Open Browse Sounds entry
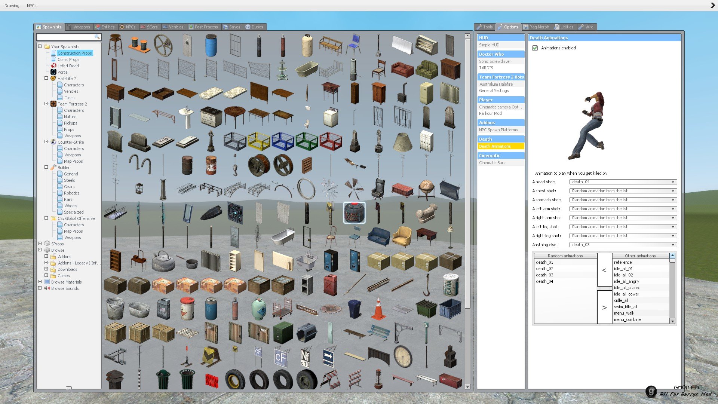The height and width of the screenshot is (404, 718). [65, 288]
